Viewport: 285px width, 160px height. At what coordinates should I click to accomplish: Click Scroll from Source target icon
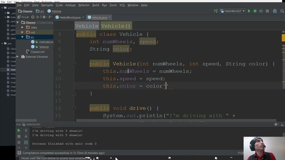(33, 17)
